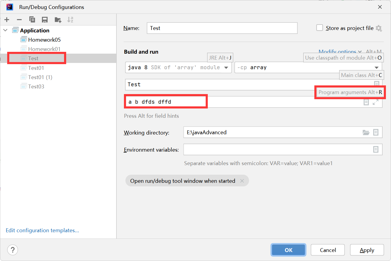The height and width of the screenshot is (261, 391).
Task: Remove the 'Open run/debug tool window' option tag
Action: (x=242, y=181)
